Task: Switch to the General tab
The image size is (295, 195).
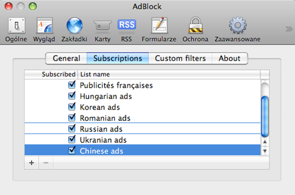Action: [66, 58]
